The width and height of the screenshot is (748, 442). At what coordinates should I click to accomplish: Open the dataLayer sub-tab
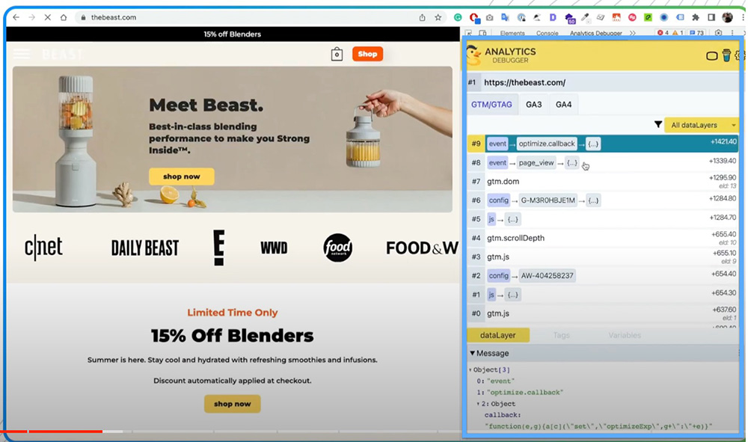[x=497, y=335]
